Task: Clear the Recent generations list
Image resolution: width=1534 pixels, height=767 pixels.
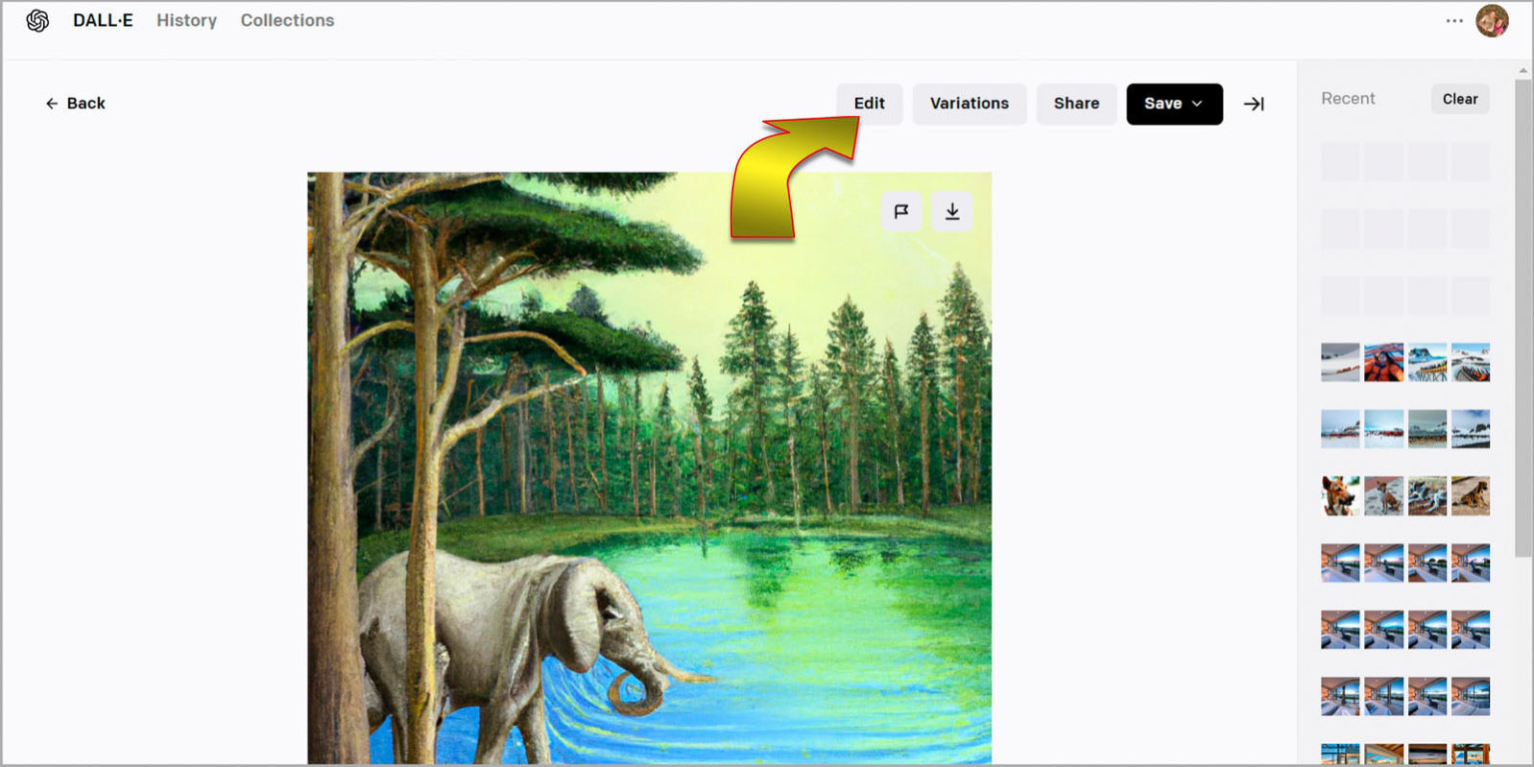Action: coord(1459,99)
